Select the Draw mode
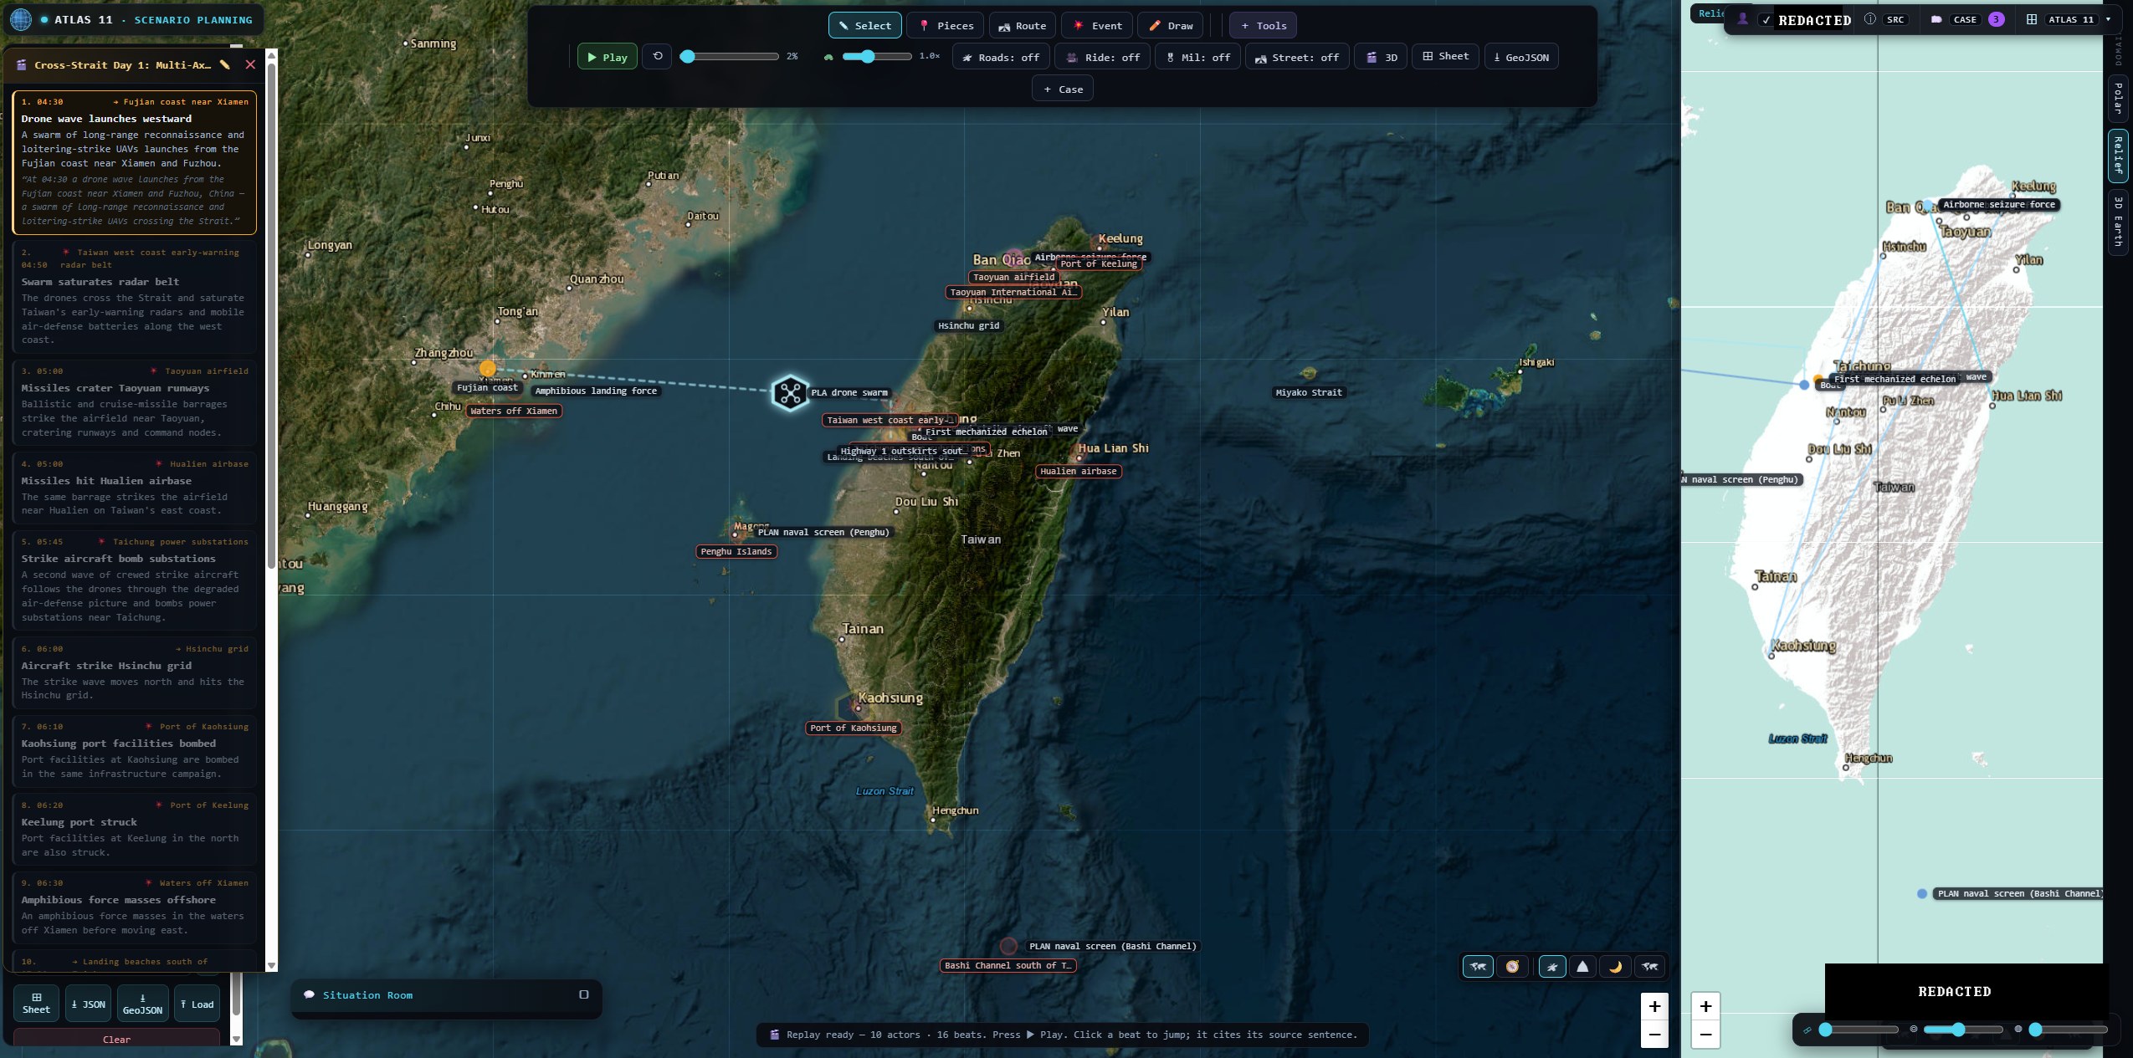This screenshot has width=2133, height=1058. pos(1171,25)
